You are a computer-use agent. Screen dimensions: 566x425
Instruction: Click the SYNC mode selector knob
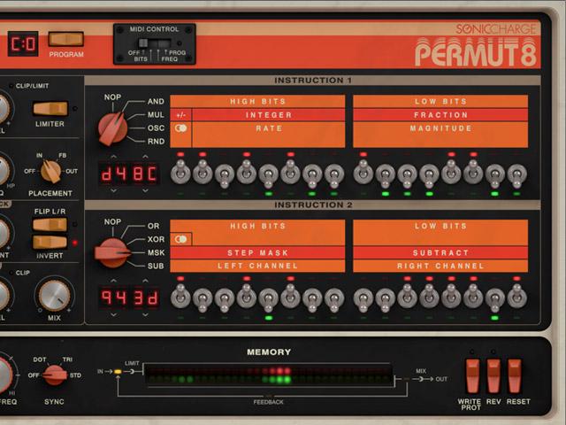(x=55, y=375)
